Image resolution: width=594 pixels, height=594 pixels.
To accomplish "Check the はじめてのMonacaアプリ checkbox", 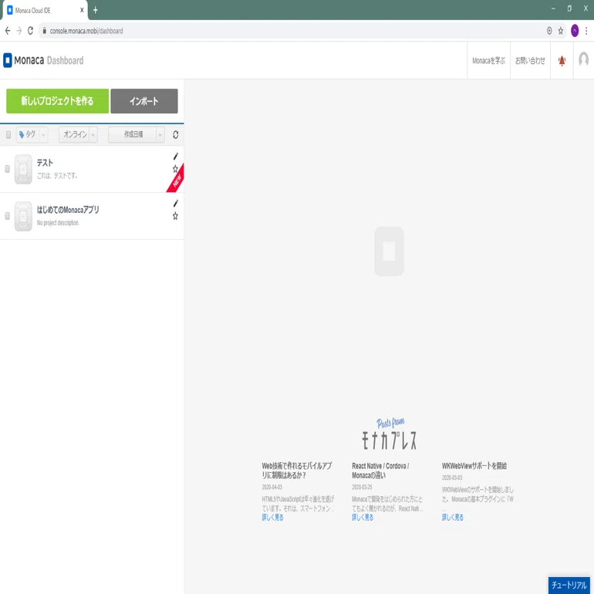I will [x=7, y=216].
